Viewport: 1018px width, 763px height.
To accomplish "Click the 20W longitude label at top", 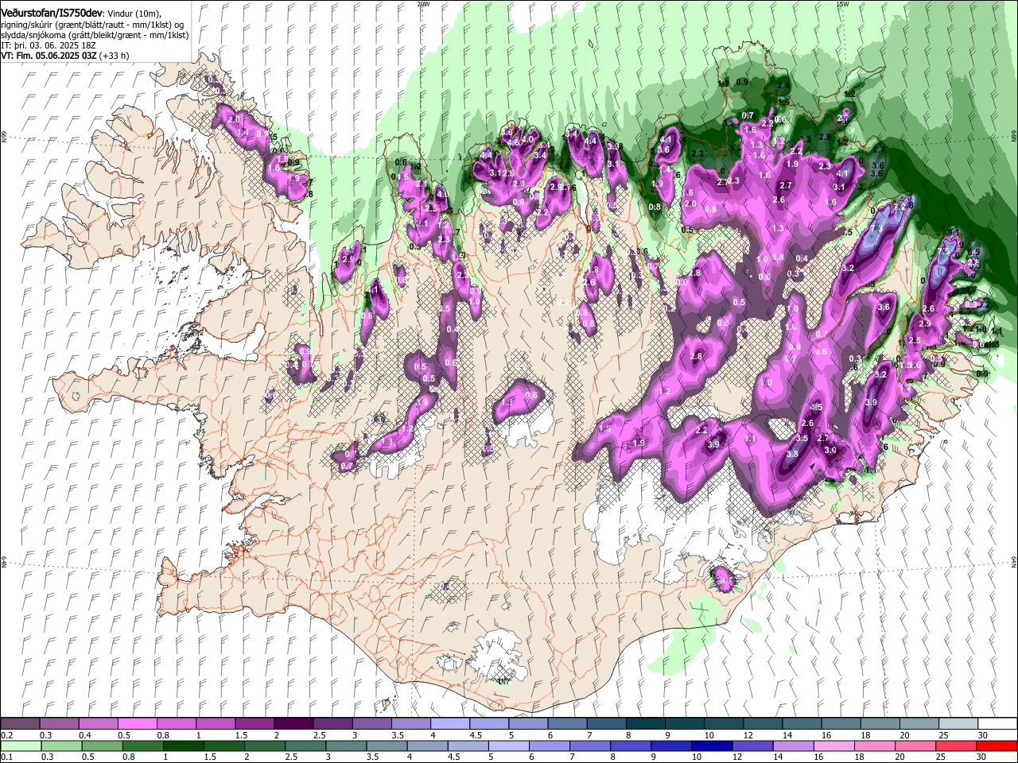I will tap(423, 4).
